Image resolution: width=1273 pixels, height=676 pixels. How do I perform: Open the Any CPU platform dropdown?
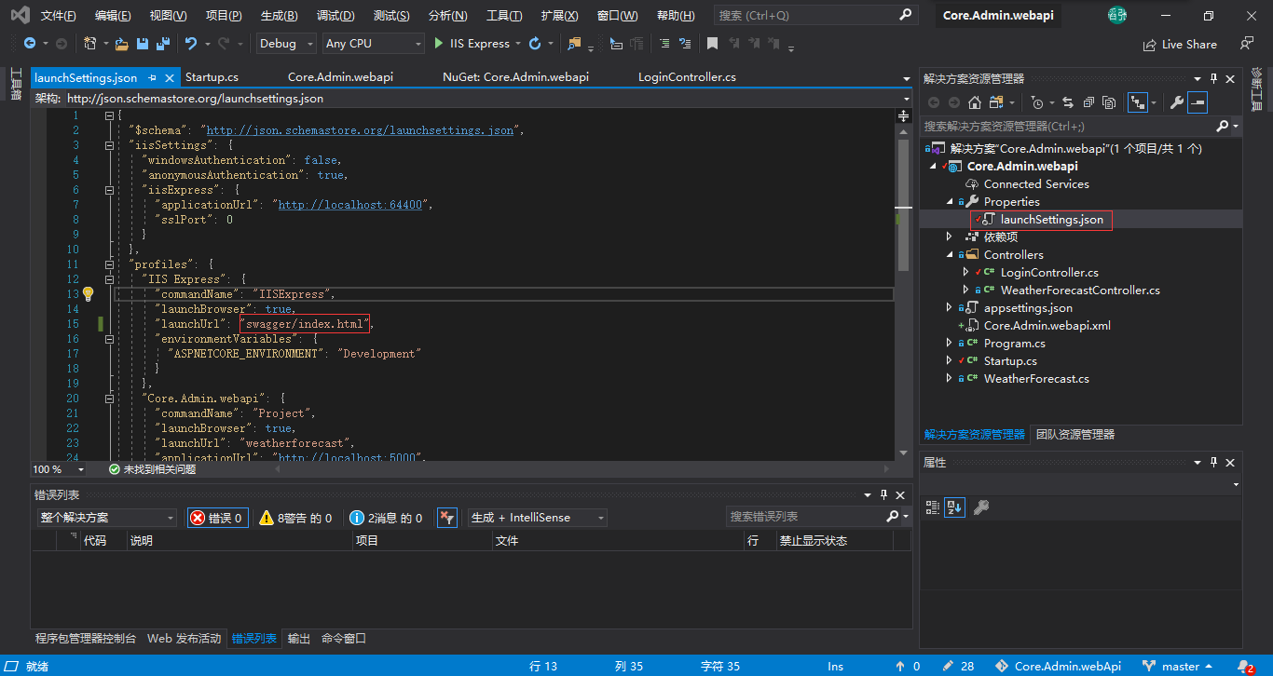(x=373, y=44)
